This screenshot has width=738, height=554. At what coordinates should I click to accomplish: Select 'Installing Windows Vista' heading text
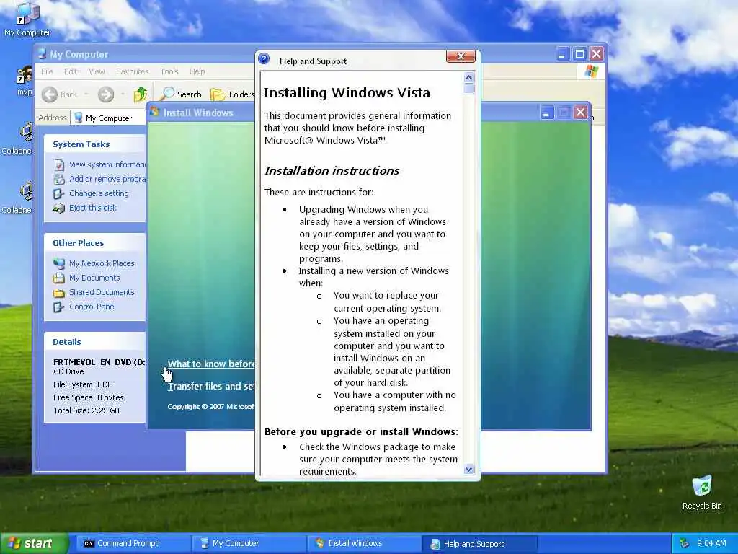[347, 93]
